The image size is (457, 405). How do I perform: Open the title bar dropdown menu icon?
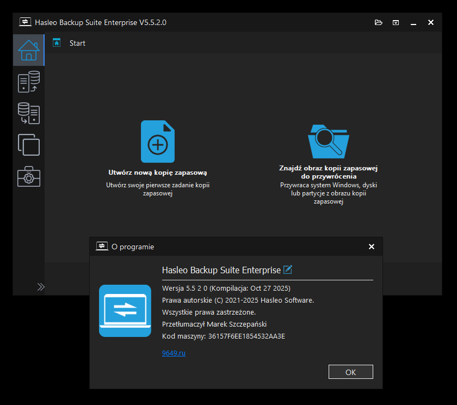tap(396, 22)
